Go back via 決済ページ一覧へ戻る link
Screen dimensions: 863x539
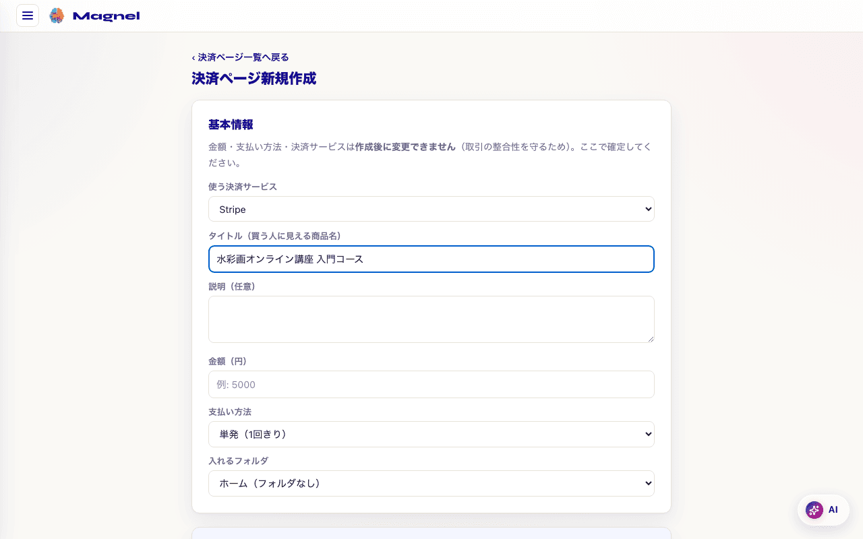pos(240,57)
